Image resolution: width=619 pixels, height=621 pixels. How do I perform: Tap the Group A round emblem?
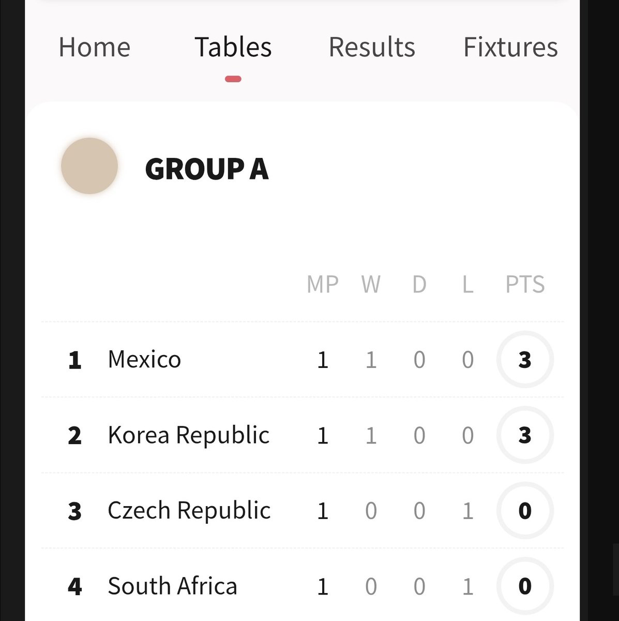point(89,166)
